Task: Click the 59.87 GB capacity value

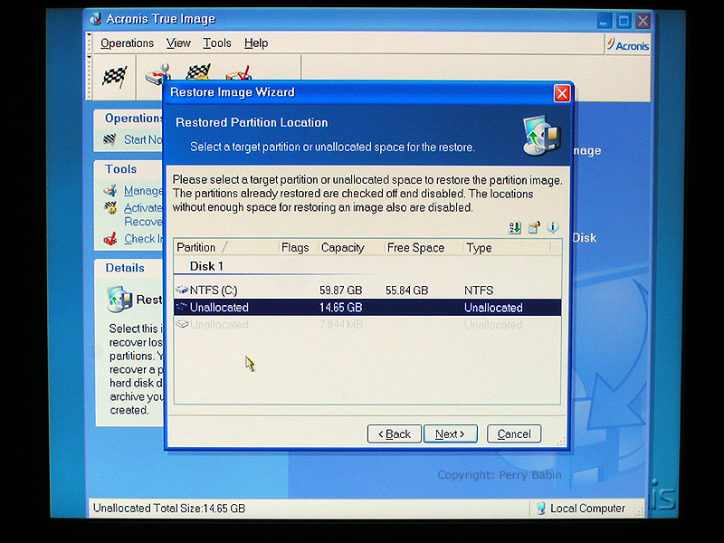Action: tap(341, 291)
